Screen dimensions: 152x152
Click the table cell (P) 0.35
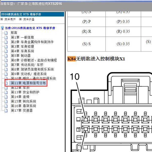(x=123, y=22)
